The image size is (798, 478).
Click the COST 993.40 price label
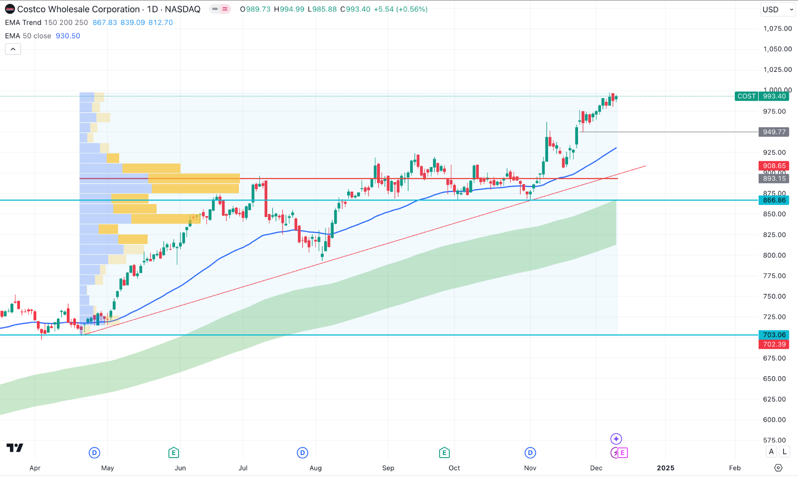click(x=762, y=96)
